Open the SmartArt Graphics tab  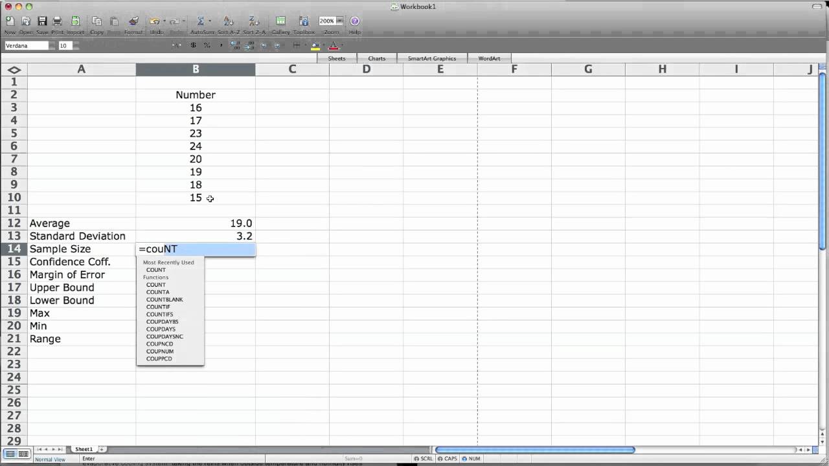(431, 58)
